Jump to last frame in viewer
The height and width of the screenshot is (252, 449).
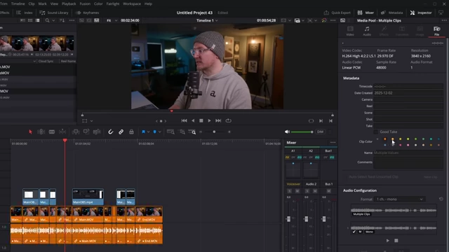coord(218,120)
